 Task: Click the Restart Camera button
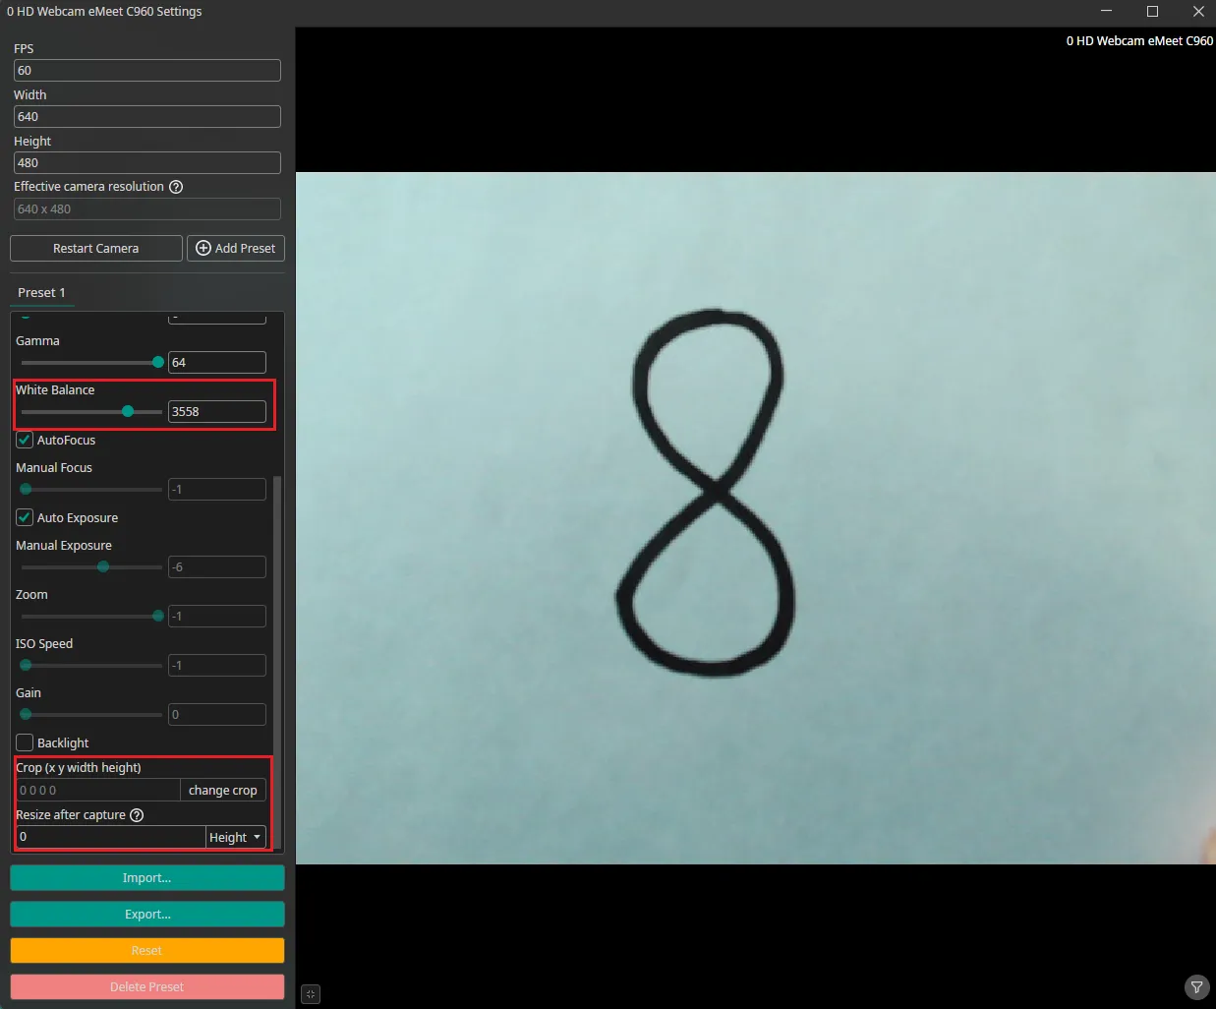[x=95, y=248]
